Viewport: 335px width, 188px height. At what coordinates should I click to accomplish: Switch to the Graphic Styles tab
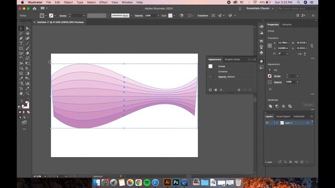232,60
